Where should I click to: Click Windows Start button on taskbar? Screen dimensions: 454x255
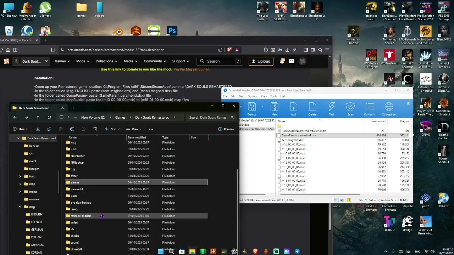161,251
